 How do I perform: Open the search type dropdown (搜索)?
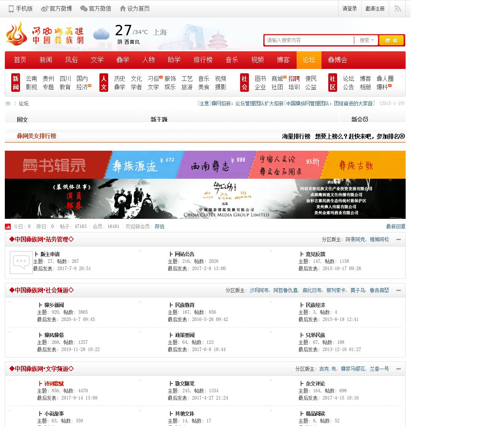click(366, 40)
